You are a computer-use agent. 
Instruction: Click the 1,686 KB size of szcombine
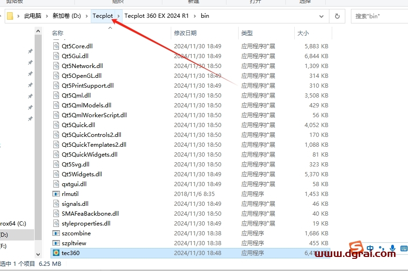pos(316,233)
